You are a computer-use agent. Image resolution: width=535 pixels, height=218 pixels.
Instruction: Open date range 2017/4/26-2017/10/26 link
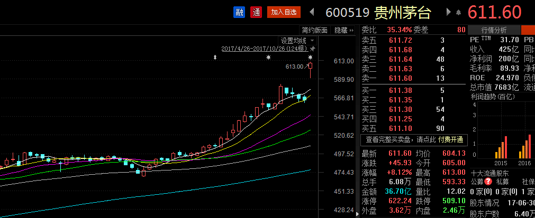(x=265, y=49)
